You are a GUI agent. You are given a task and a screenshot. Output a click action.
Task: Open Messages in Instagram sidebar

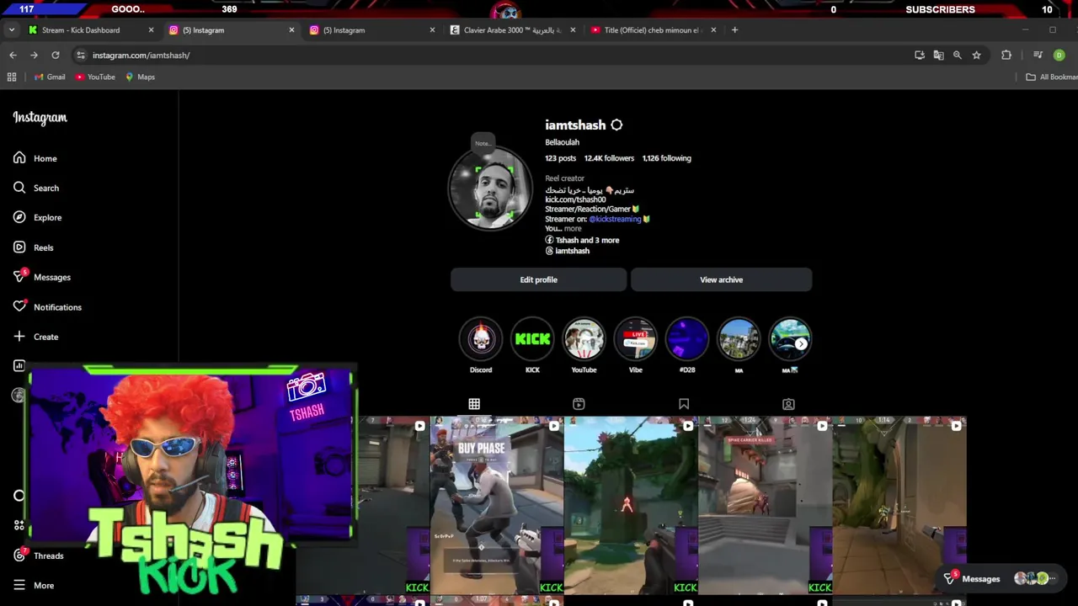(41, 277)
